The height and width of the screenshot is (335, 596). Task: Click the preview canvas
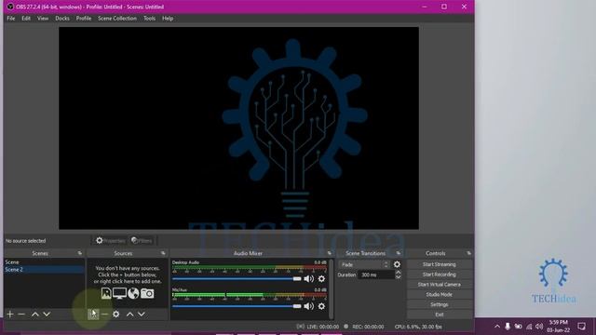(238, 128)
